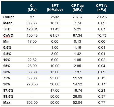Viewport: 114px width, 107px height.
Task: Click the Max Cu value 602.00
Action: 32,102
